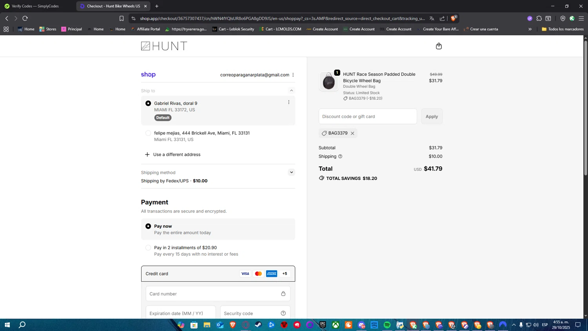Close the Checkout - Hunt Bike Wheels tab
This screenshot has width=588, height=331.
click(145, 6)
